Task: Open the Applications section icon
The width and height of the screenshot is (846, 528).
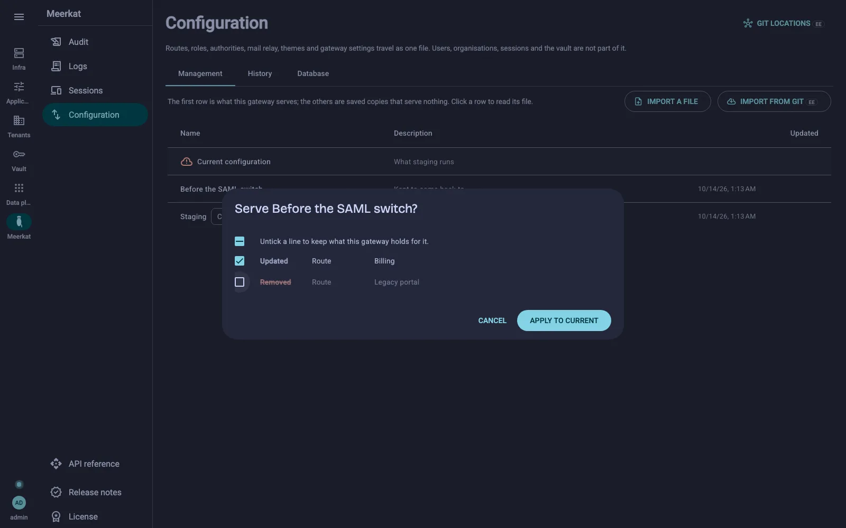Action: pyautogui.click(x=19, y=87)
